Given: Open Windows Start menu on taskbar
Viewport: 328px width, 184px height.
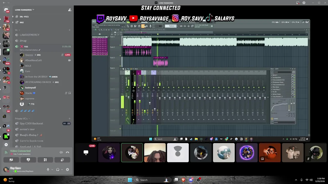Looking at the screenshot, I should 130,180.
